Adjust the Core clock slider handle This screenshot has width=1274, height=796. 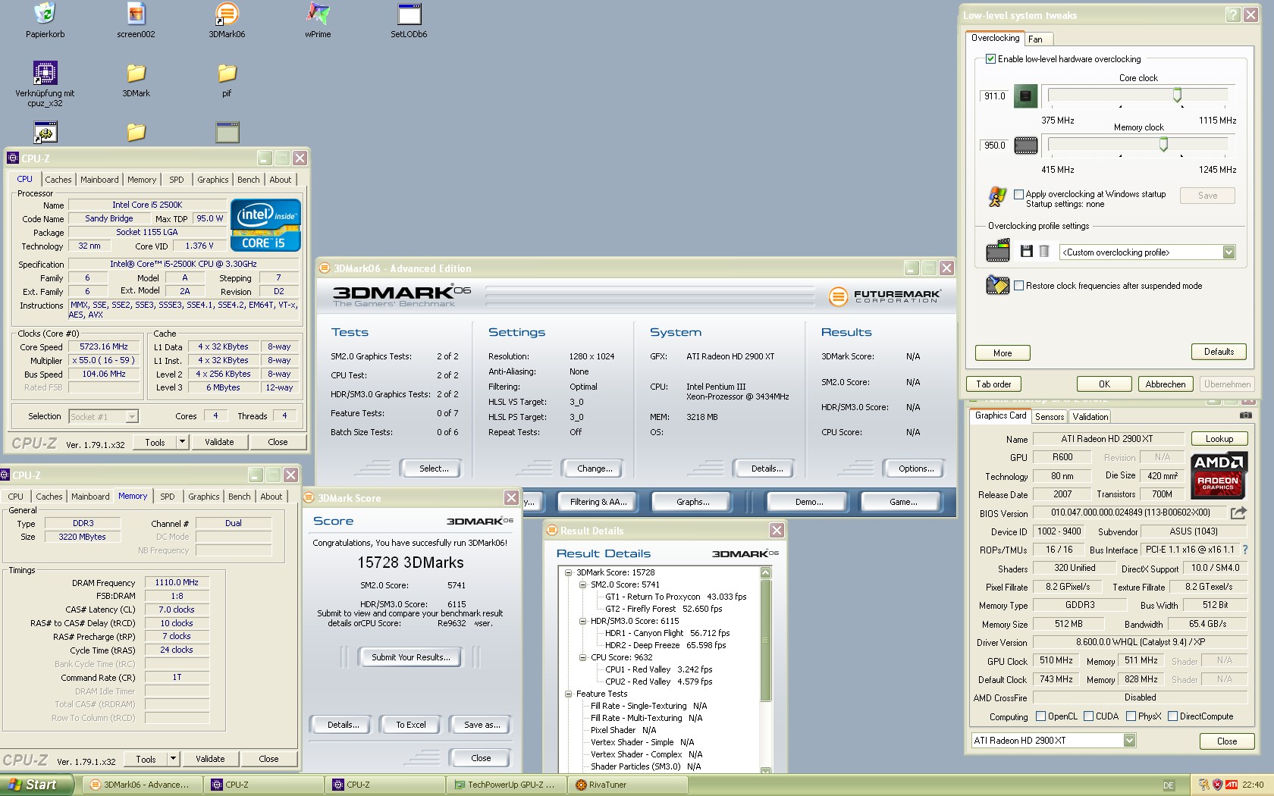1177,95
